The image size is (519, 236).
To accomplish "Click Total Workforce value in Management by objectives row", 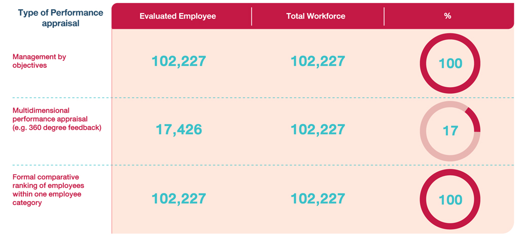I will [x=318, y=61].
